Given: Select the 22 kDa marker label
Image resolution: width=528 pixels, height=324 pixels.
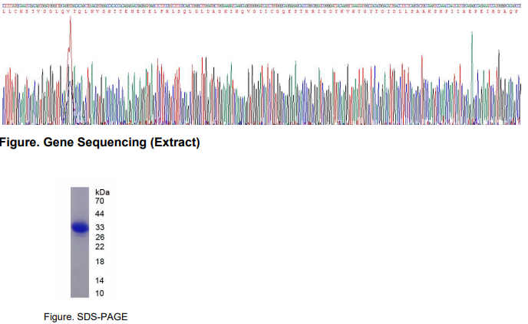Looking at the screenshot, I should pyautogui.click(x=100, y=247).
